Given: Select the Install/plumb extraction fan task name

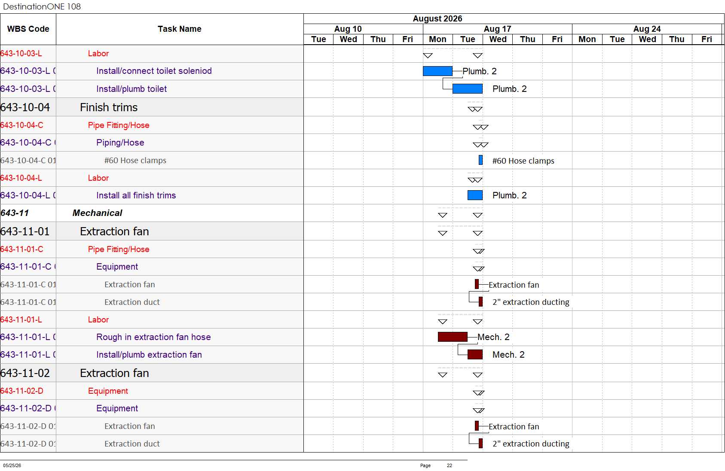Looking at the screenshot, I should point(149,355).
